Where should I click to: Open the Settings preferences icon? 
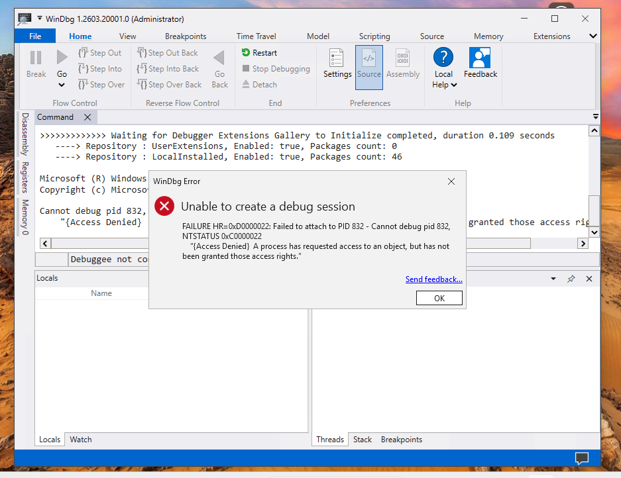click(x=337, y=58)
